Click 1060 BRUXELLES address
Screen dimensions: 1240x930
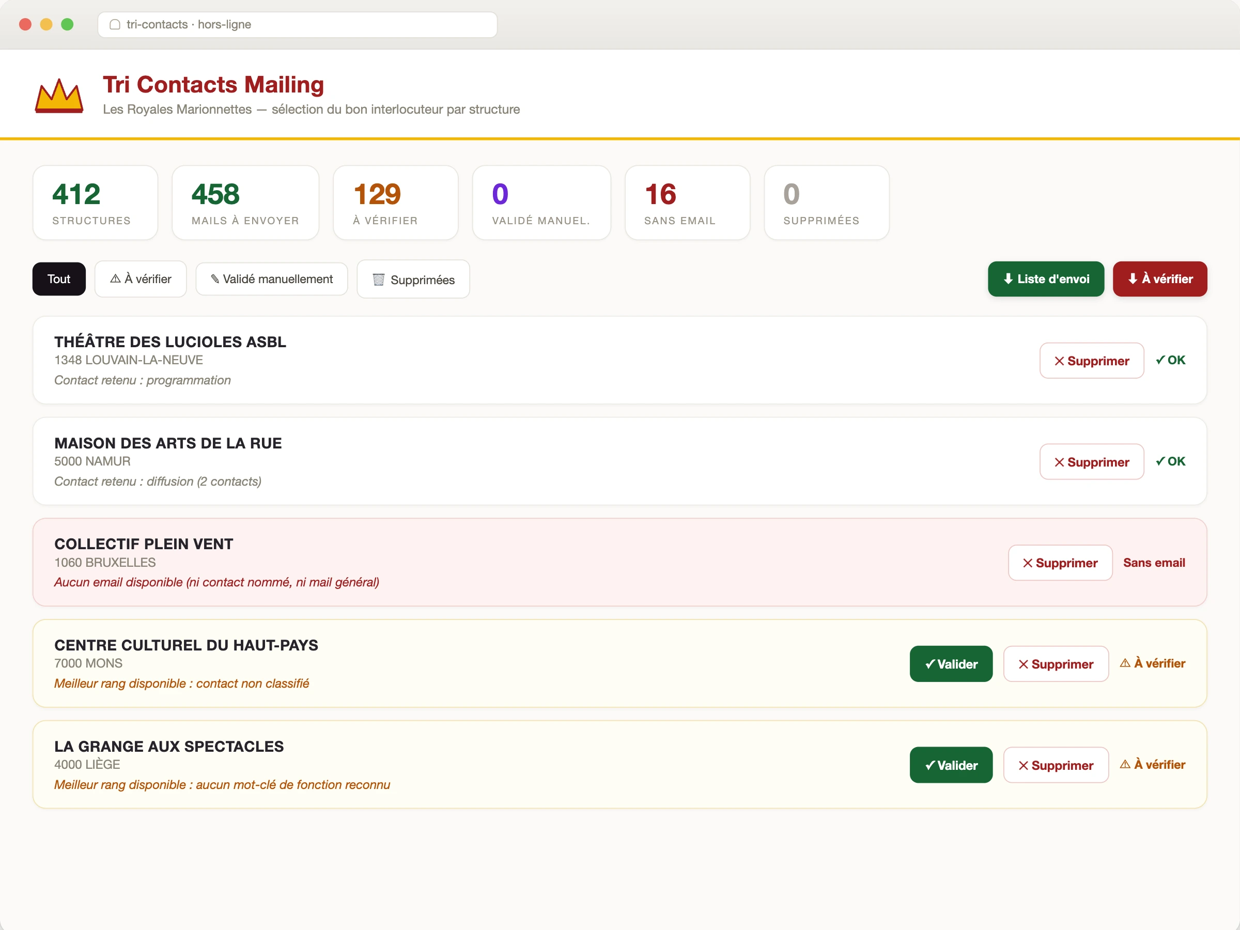tap(105, 563)
